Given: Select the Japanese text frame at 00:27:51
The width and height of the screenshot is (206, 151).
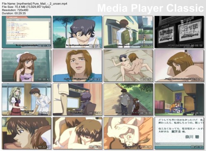Looking at the screenshot, I should (x=179, y=133).
